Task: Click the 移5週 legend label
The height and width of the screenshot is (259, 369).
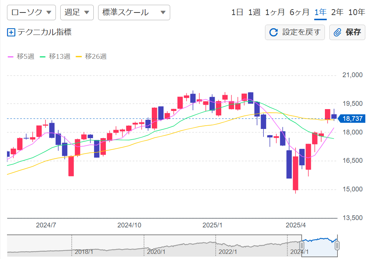Action: (x=25, y=57)
